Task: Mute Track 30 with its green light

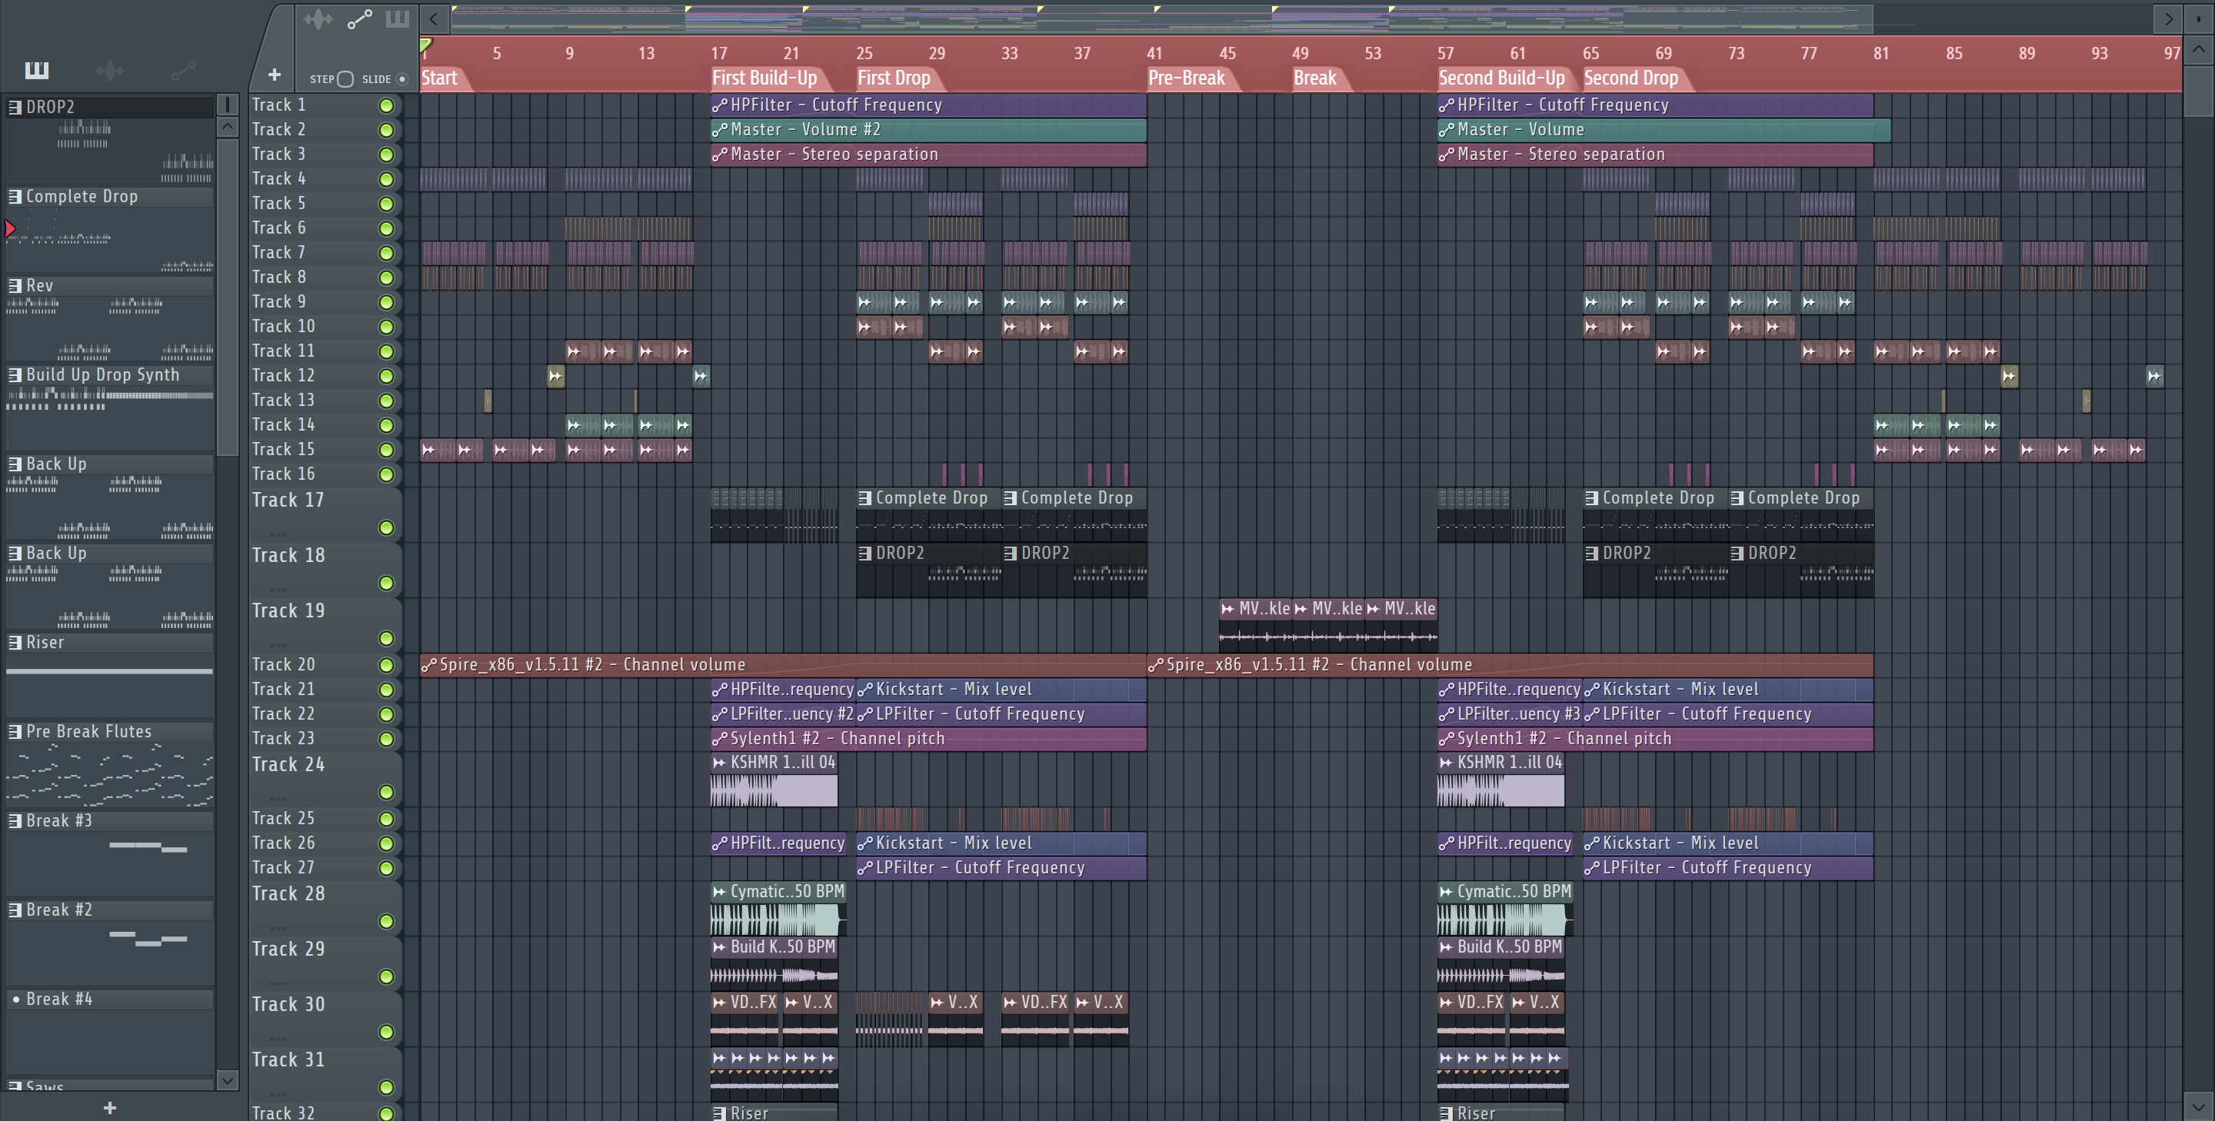Action: pos(386,1033)
